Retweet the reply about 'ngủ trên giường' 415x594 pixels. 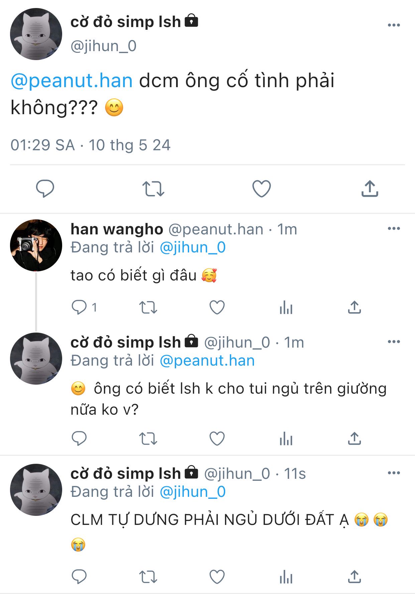point(148,438)
